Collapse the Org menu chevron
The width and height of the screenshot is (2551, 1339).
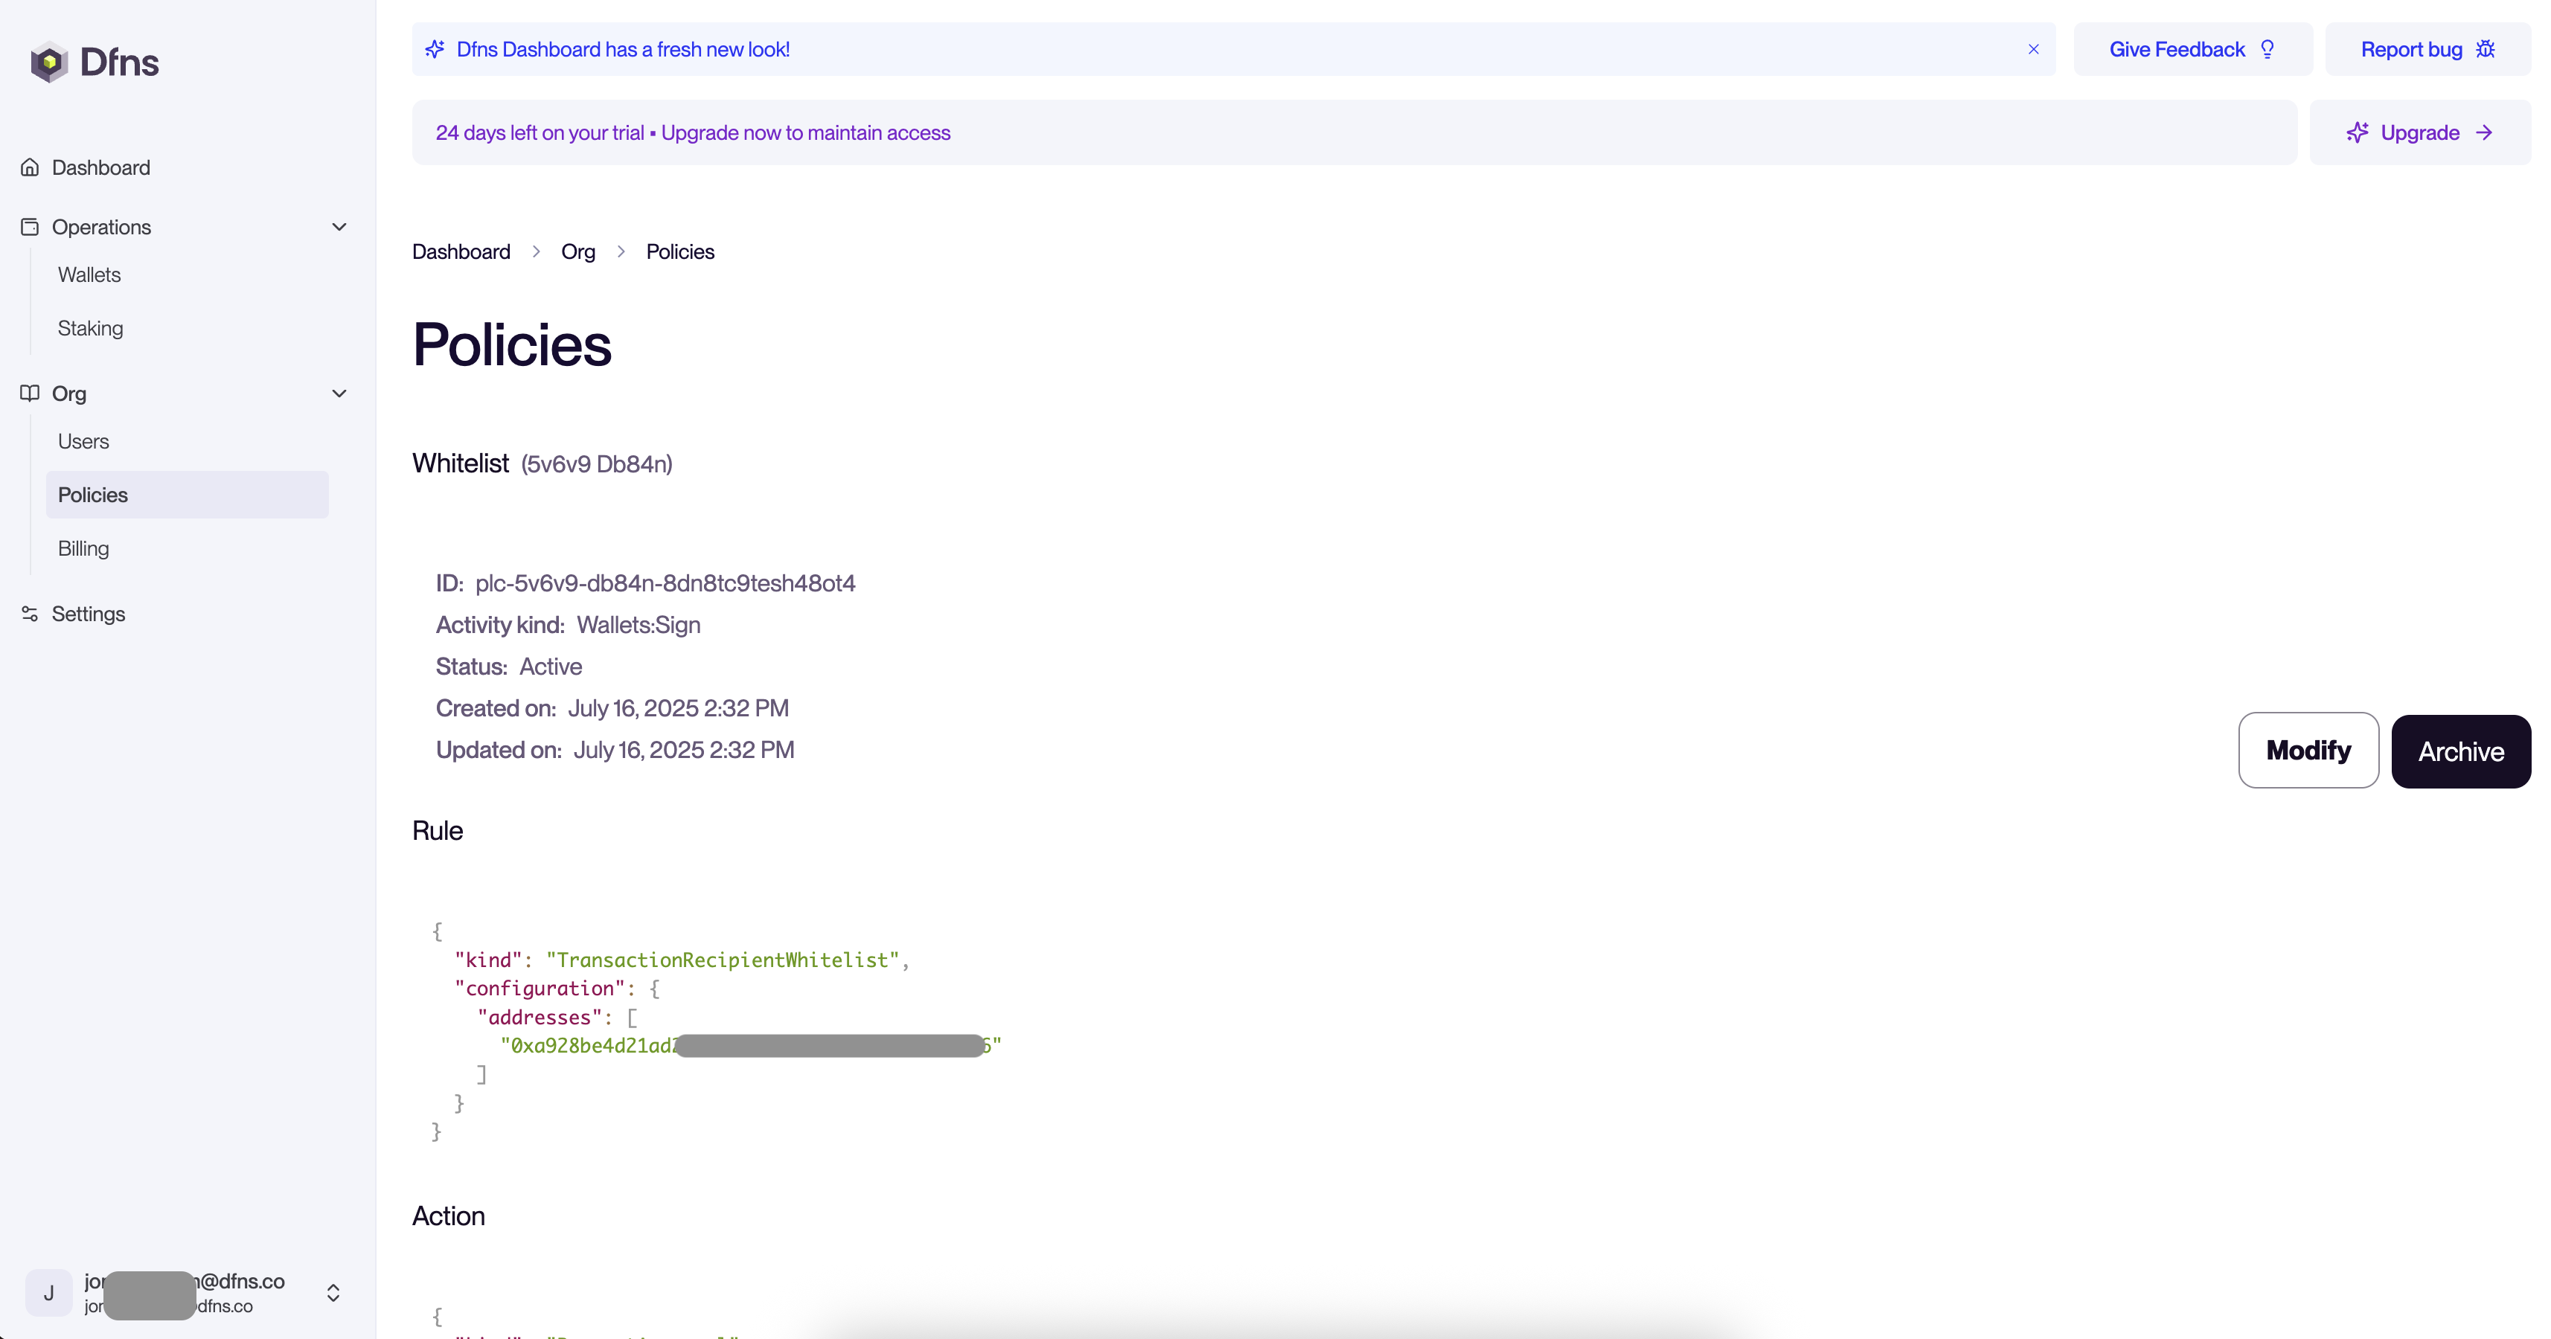(339, 393)
